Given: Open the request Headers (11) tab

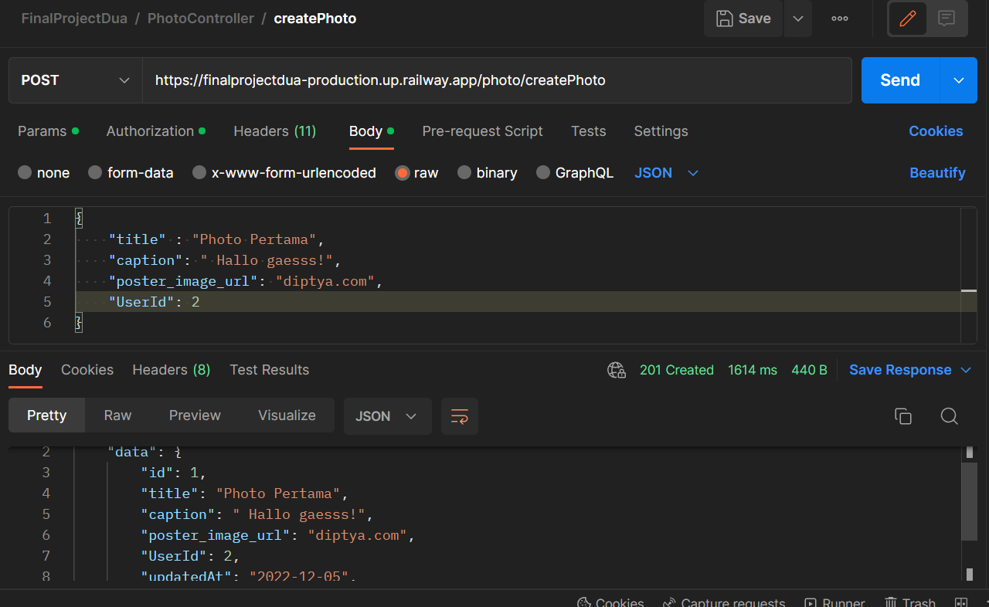Looking at the screenshot, I should (275, 131).
